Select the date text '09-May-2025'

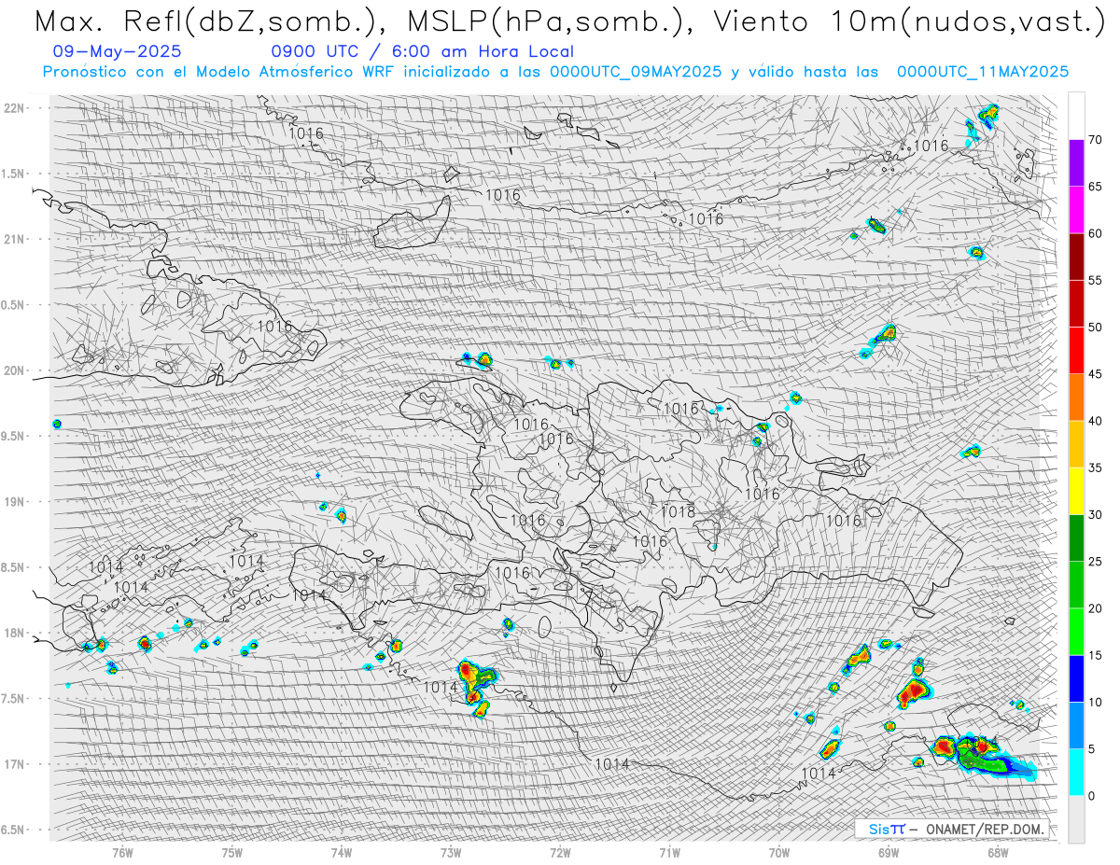(118, 51)
